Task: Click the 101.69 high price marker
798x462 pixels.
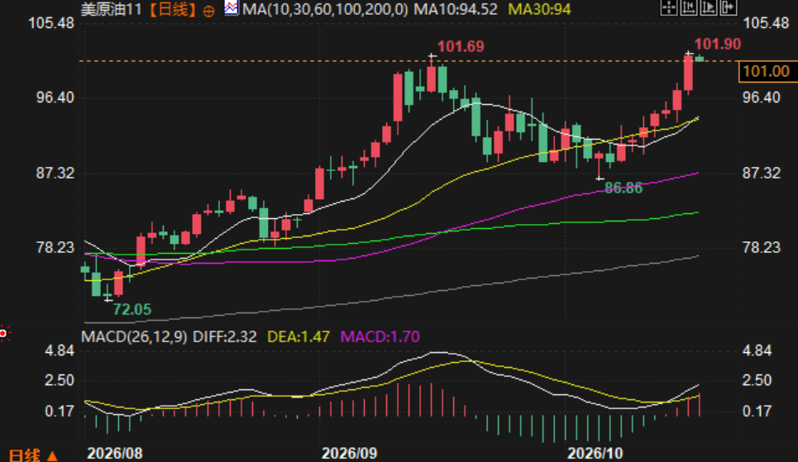Action: click(461, 47)
